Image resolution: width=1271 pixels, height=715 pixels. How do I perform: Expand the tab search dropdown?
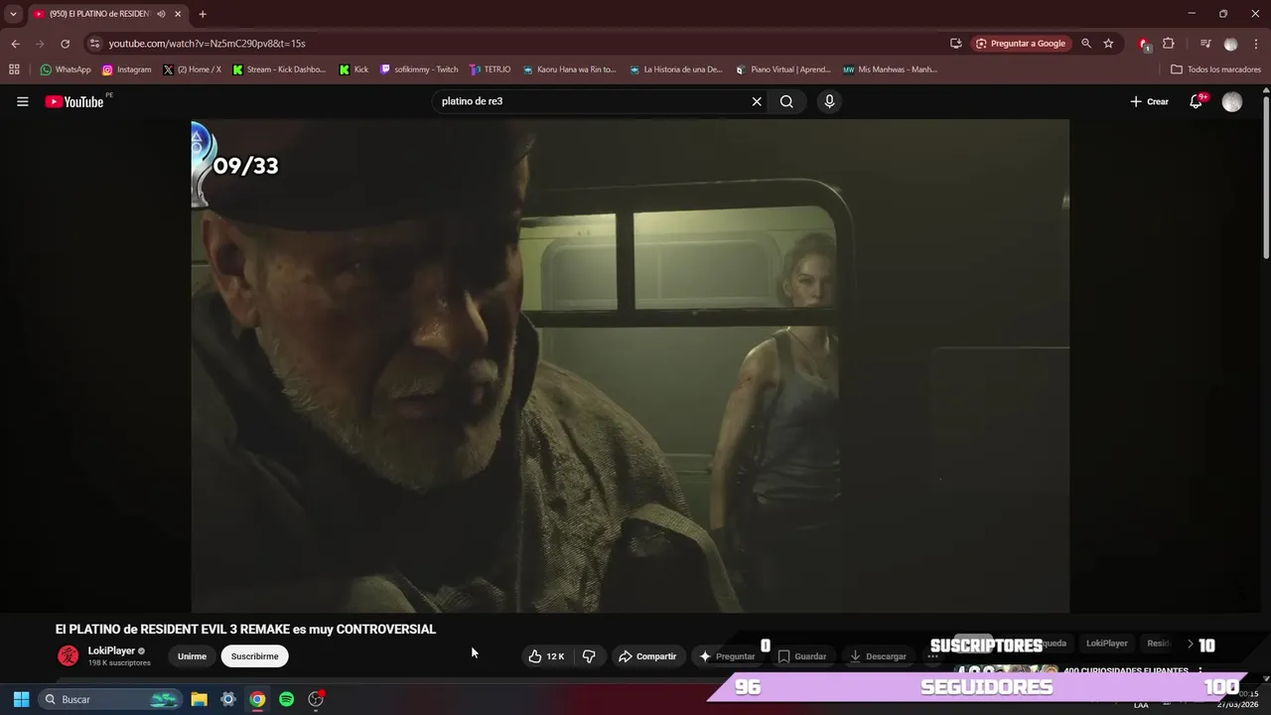(13, 14)
